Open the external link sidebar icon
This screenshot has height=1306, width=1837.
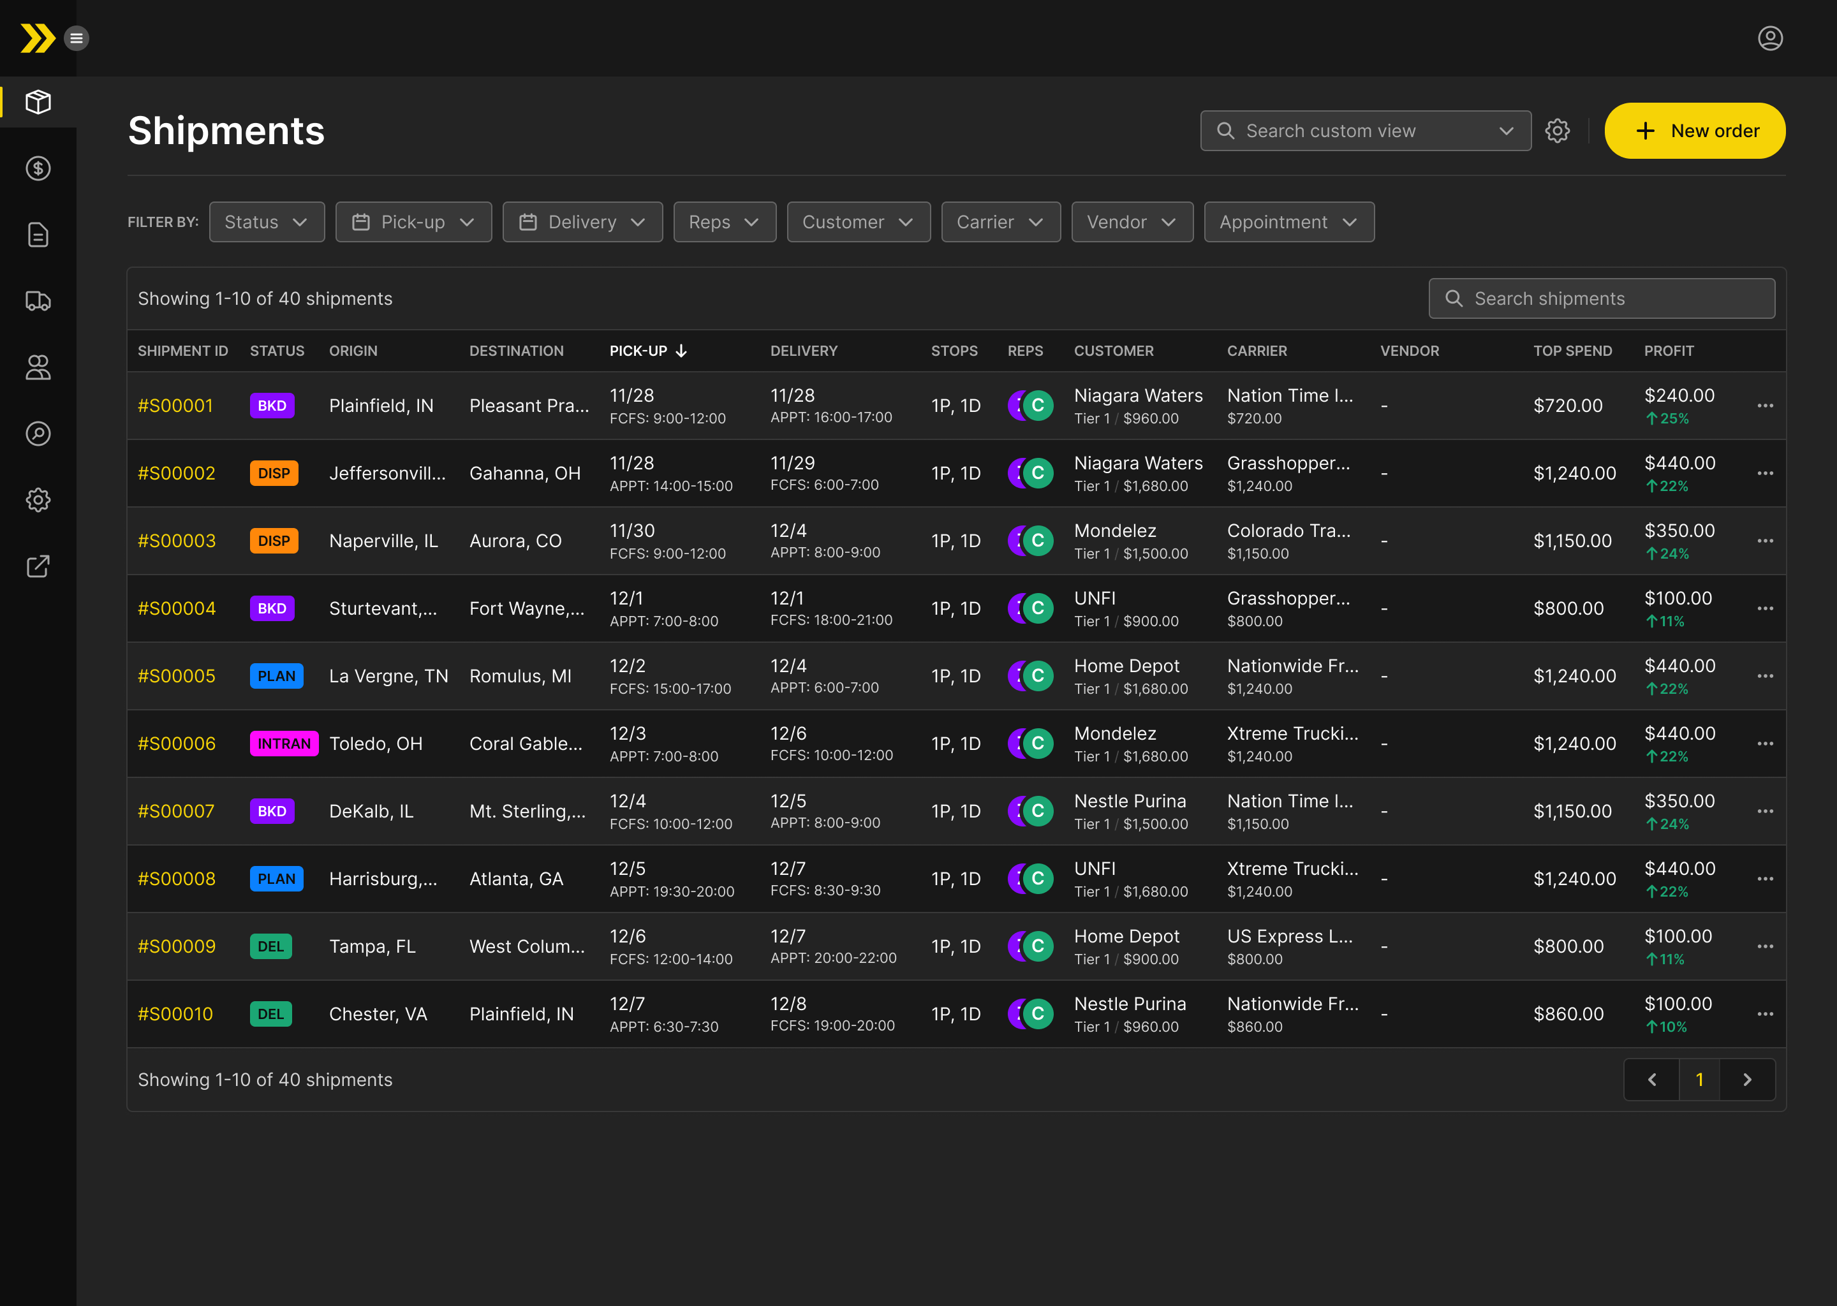point(38,566)
